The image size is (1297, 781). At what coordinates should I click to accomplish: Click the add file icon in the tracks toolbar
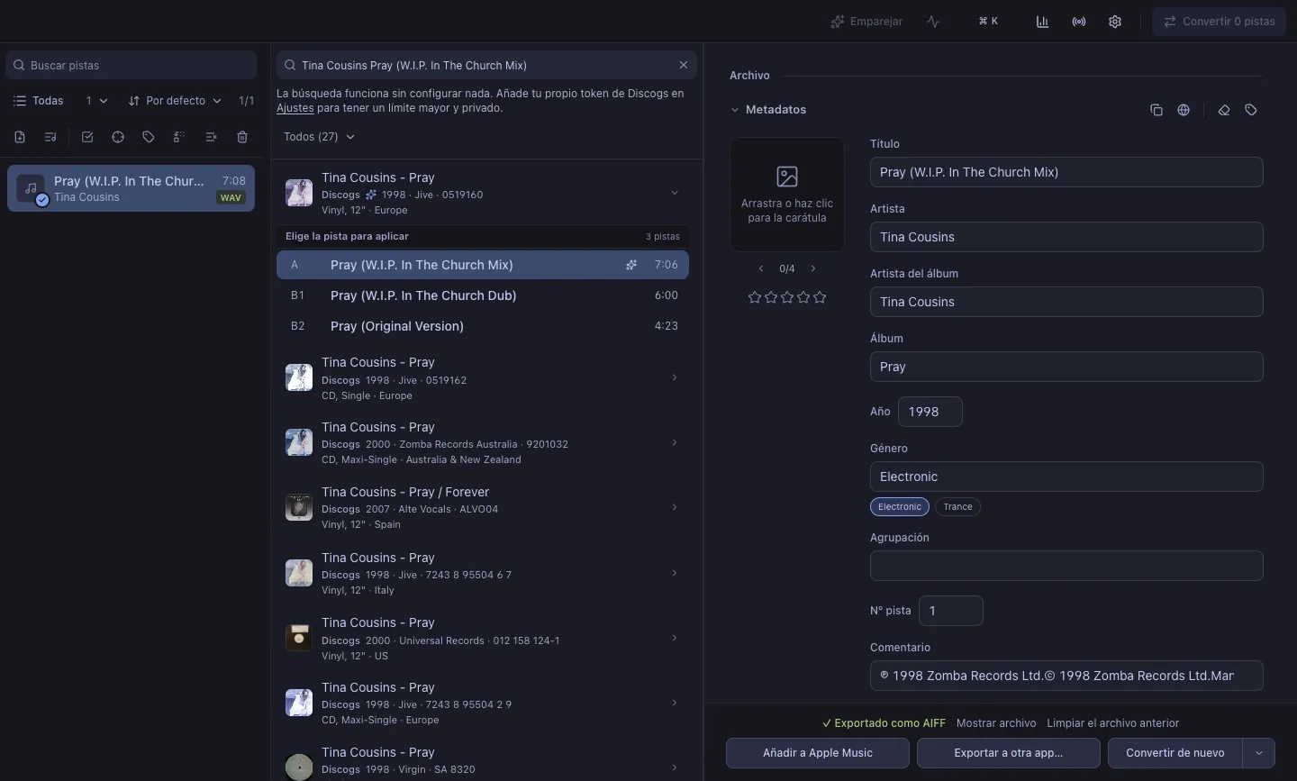[x=20, y=137]
